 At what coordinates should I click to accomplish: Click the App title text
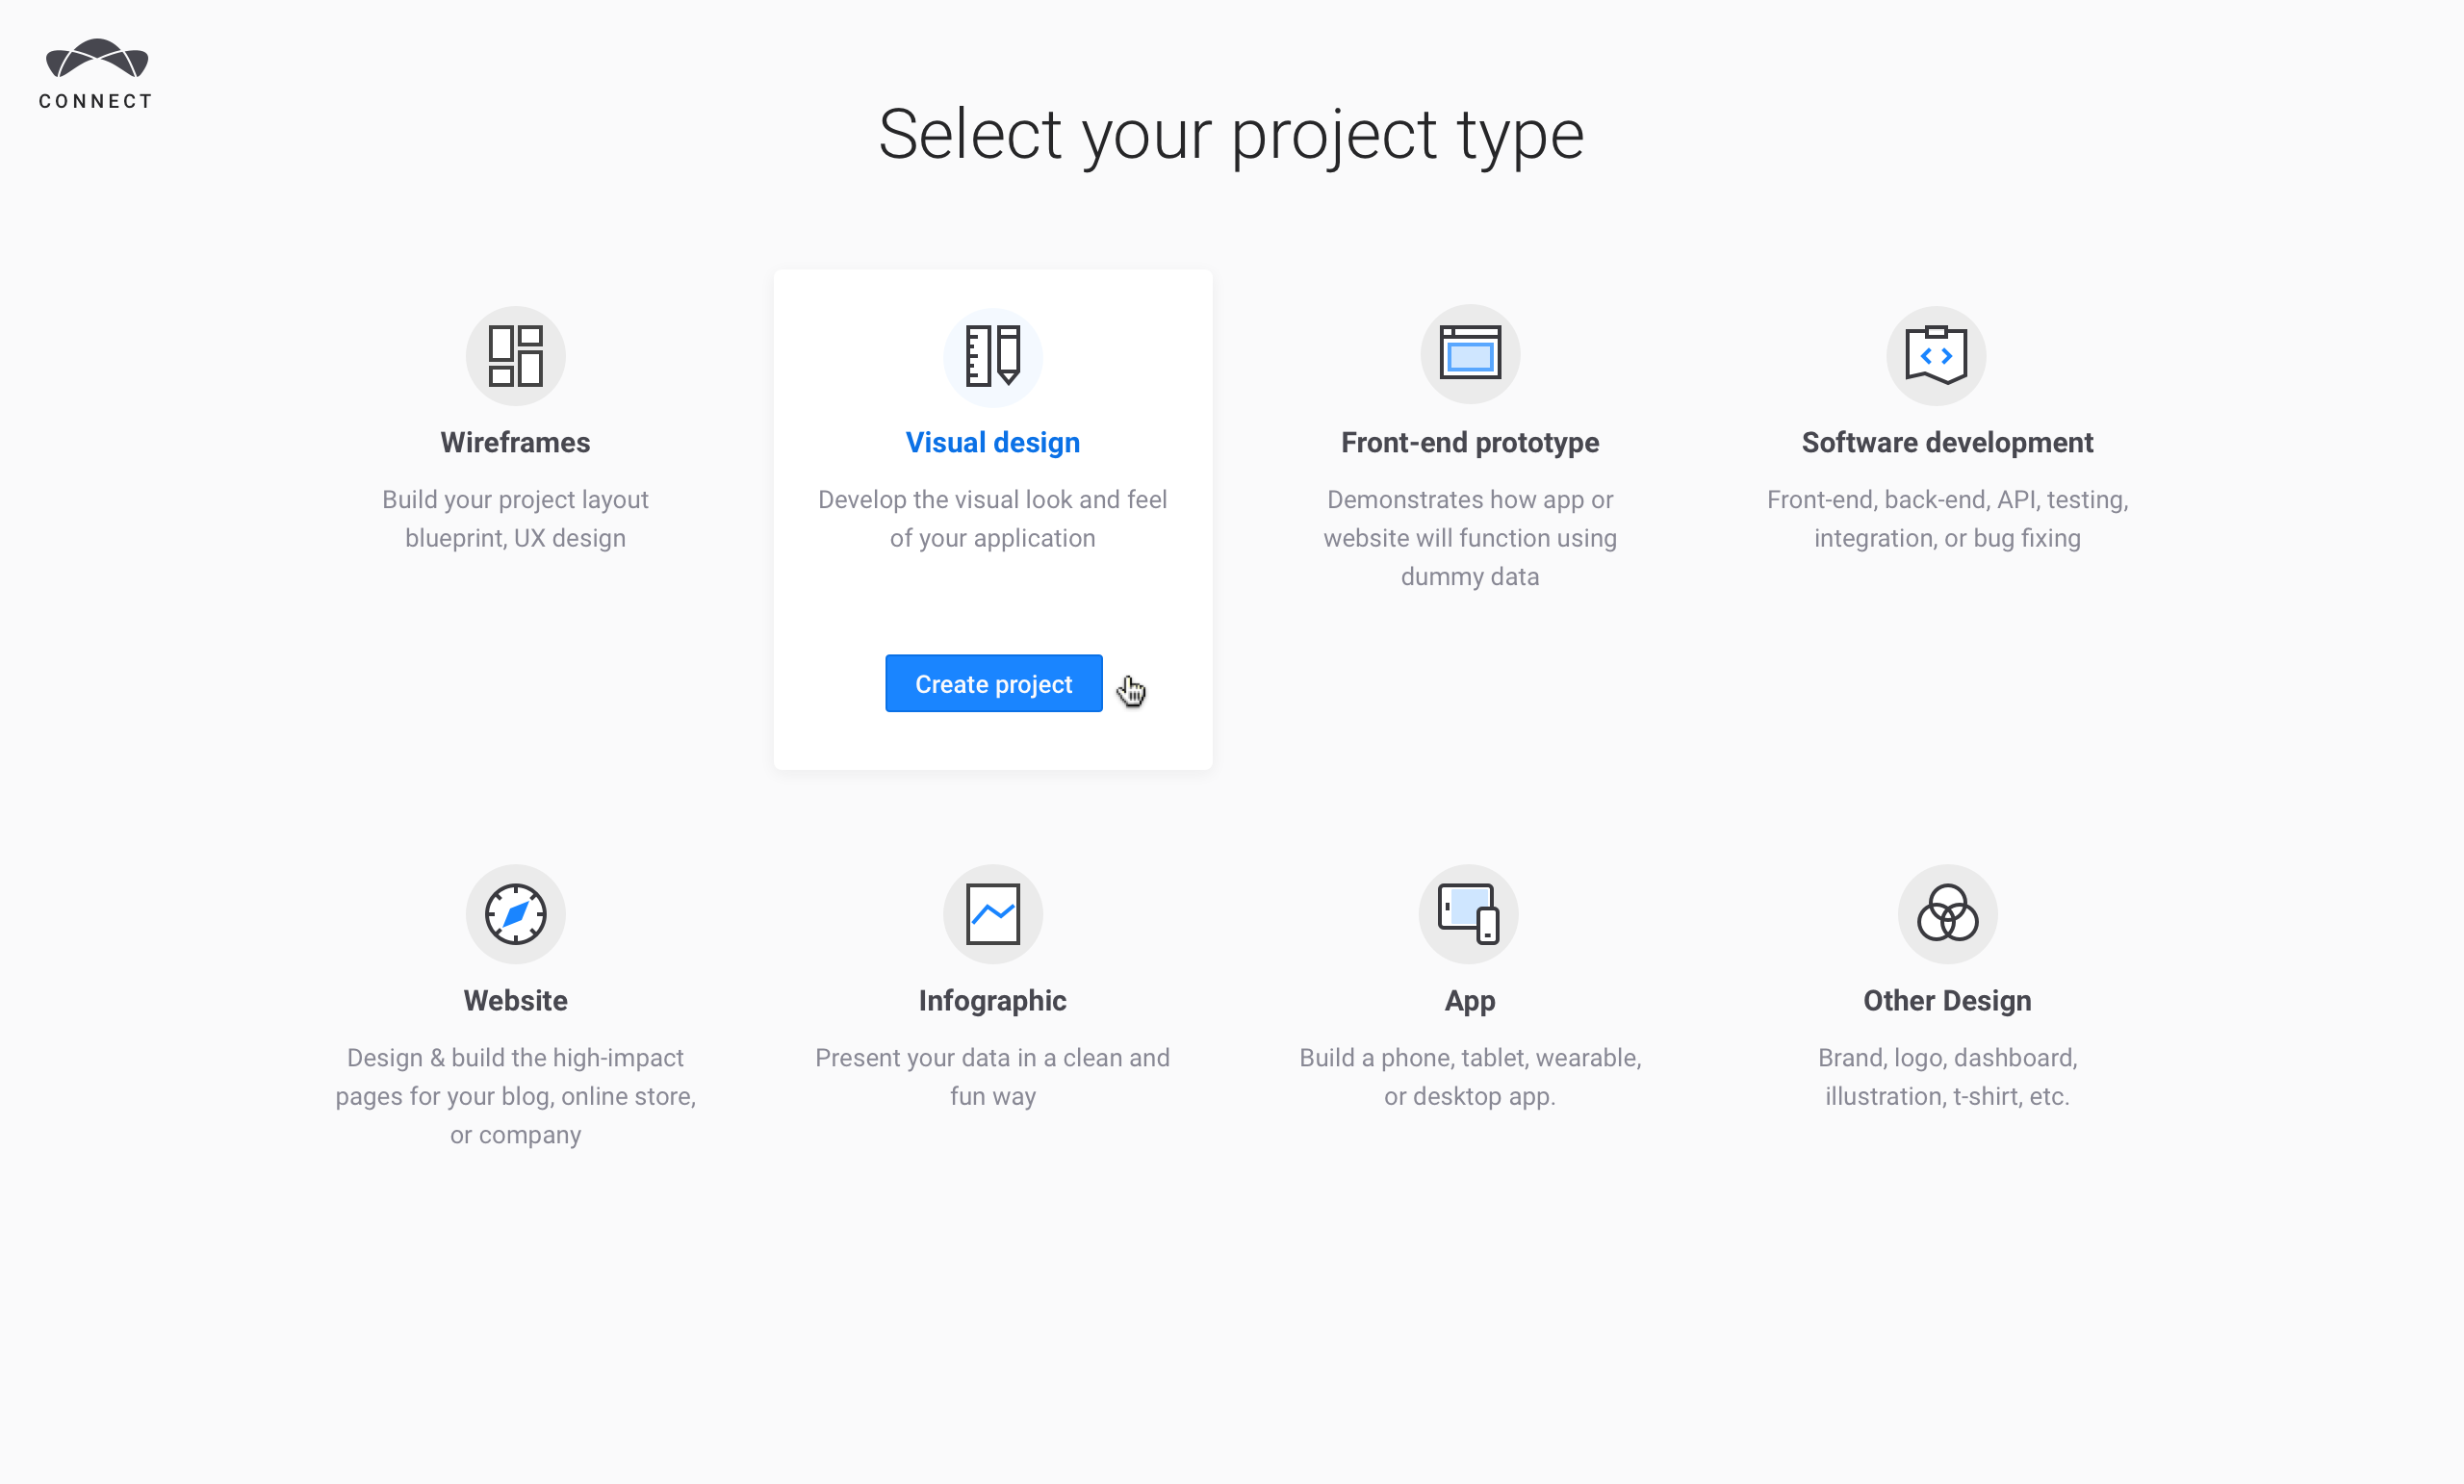[x=1469, y=1000]
